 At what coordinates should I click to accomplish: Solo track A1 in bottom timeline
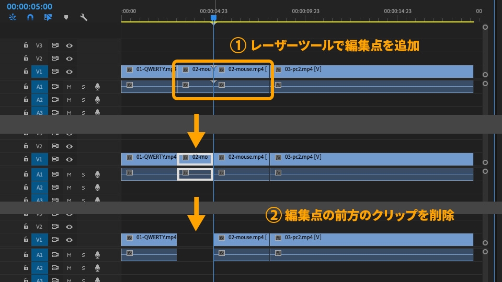[x=83, y=255]
